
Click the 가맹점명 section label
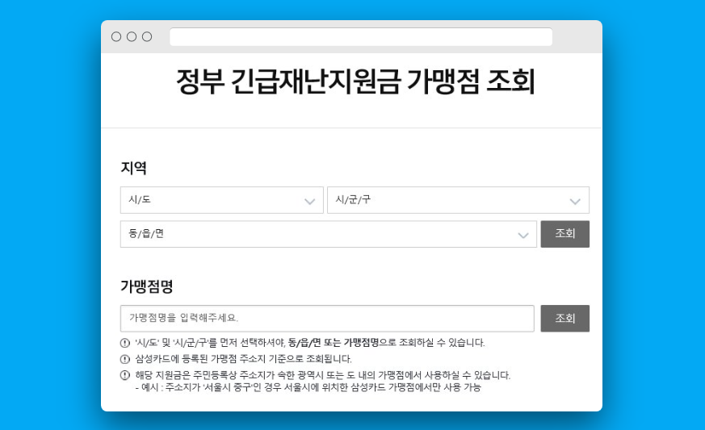click(x=147, y=286)
